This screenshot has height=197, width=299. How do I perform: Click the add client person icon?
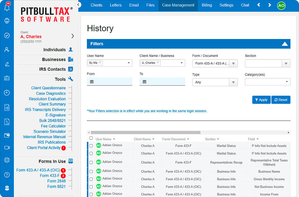[7, 50]
